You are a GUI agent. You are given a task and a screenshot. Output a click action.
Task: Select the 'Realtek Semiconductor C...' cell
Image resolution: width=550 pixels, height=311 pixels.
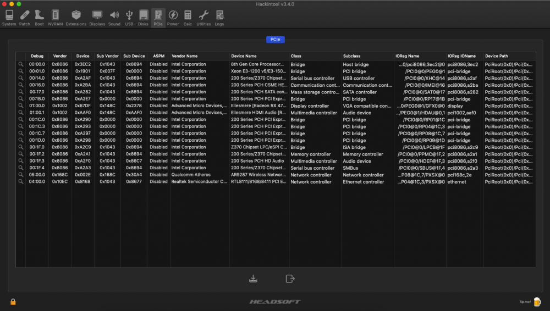pyautogui.click(x=199, y=182)
